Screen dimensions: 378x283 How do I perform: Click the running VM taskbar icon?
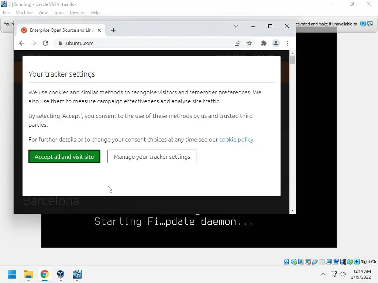[77, 274]
